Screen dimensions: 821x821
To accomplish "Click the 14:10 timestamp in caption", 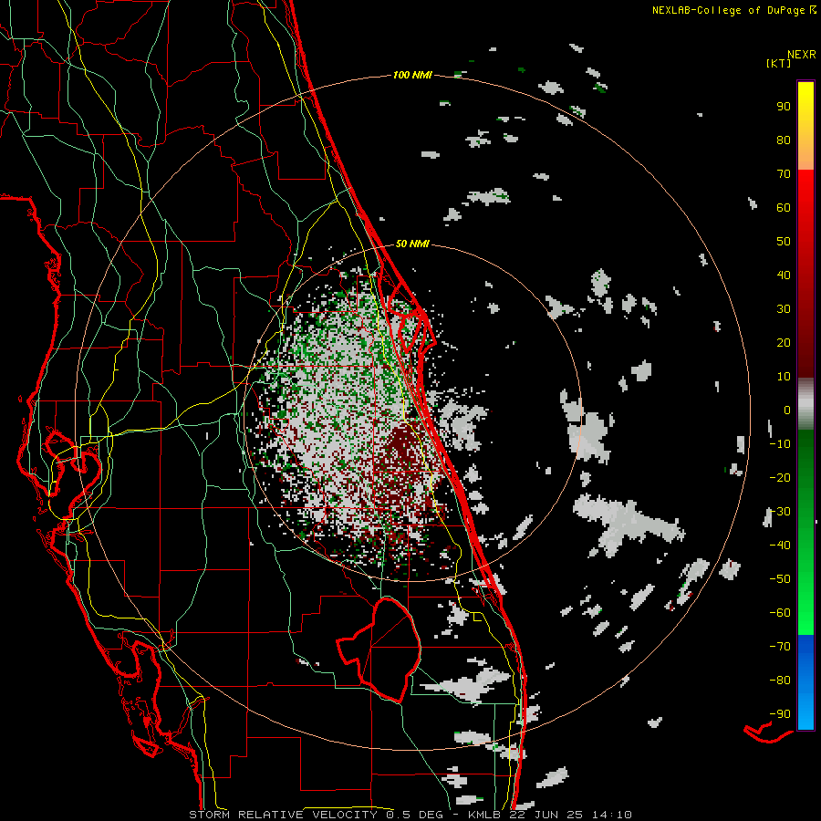I will [x=611, y=815].
